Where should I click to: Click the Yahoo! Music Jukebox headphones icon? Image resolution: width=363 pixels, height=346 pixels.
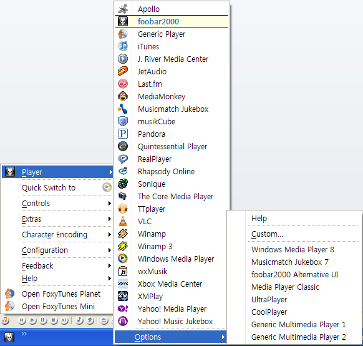(x=123, y=321)
